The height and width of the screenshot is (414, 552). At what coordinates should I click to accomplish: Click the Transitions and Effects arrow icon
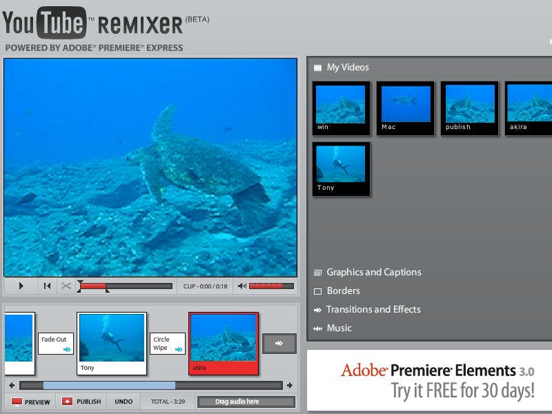(317, 310)
